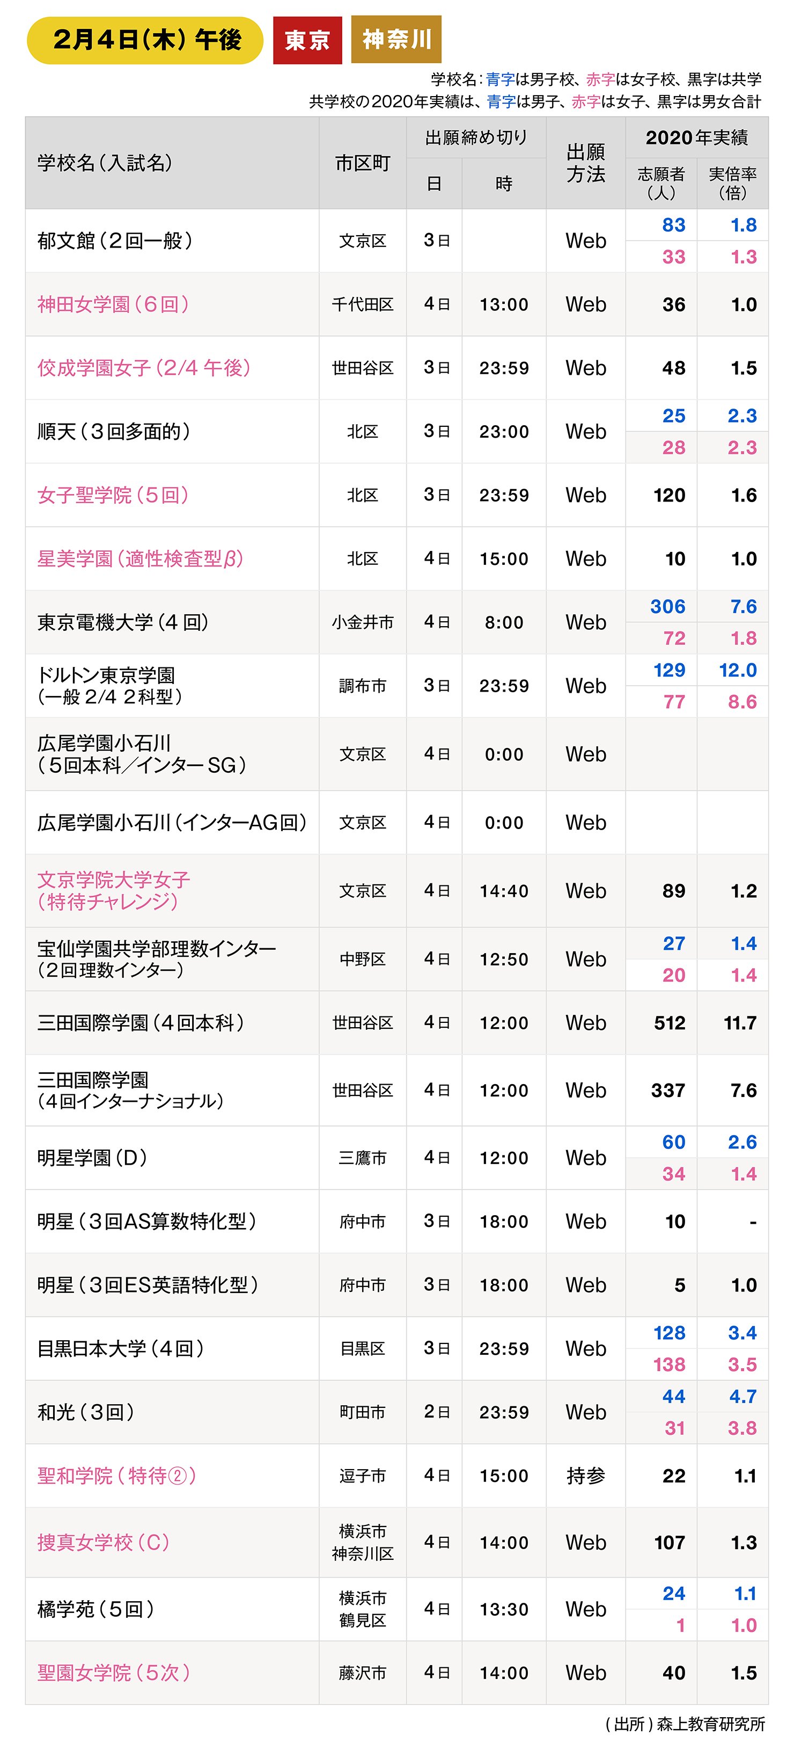Viewport: 794px width, 1751px height.
Task: Click the 学校名(入試名) column header
Action: coord(105,163)
